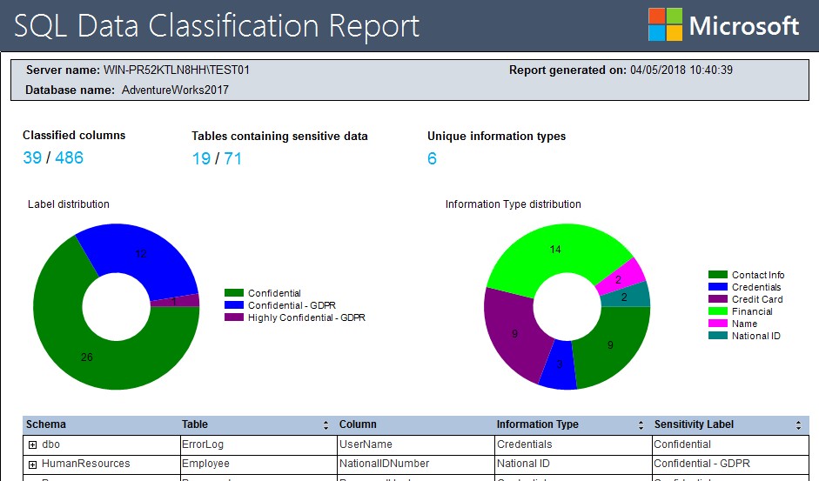Image resolution: width=819 pixels, height=481 pixels.
Task: Select the purple Credit Card slice labeled 9
Action: [514, 334]
